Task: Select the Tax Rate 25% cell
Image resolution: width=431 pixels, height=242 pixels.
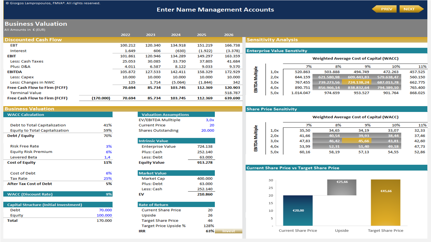Action: point(108,179)
